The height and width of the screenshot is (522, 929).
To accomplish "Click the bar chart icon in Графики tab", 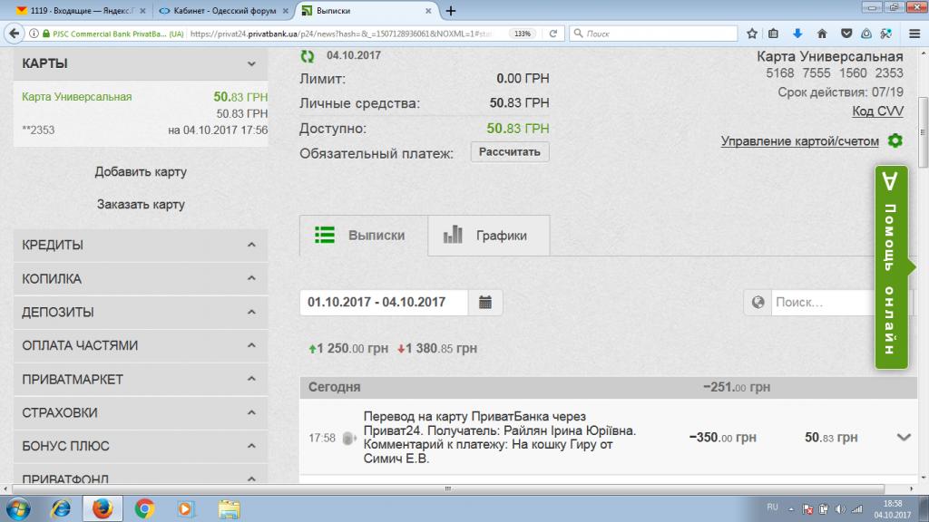I will click(x=454, y=235).
